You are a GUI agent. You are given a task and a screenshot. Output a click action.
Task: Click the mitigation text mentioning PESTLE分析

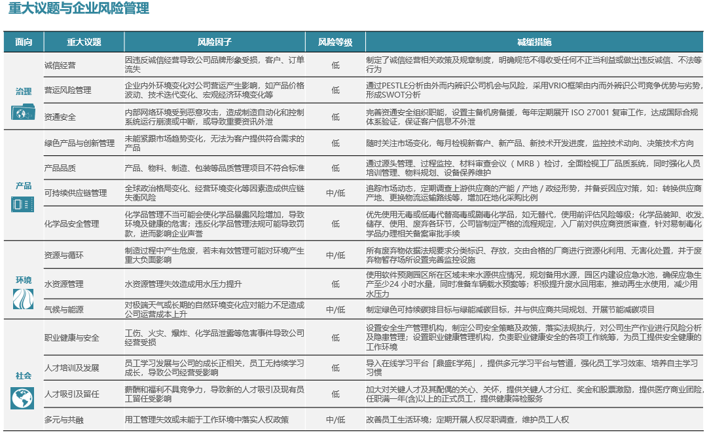pos(534,90)
